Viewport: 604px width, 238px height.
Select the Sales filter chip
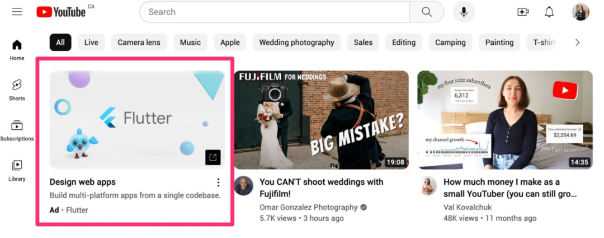tap(364, 43)
